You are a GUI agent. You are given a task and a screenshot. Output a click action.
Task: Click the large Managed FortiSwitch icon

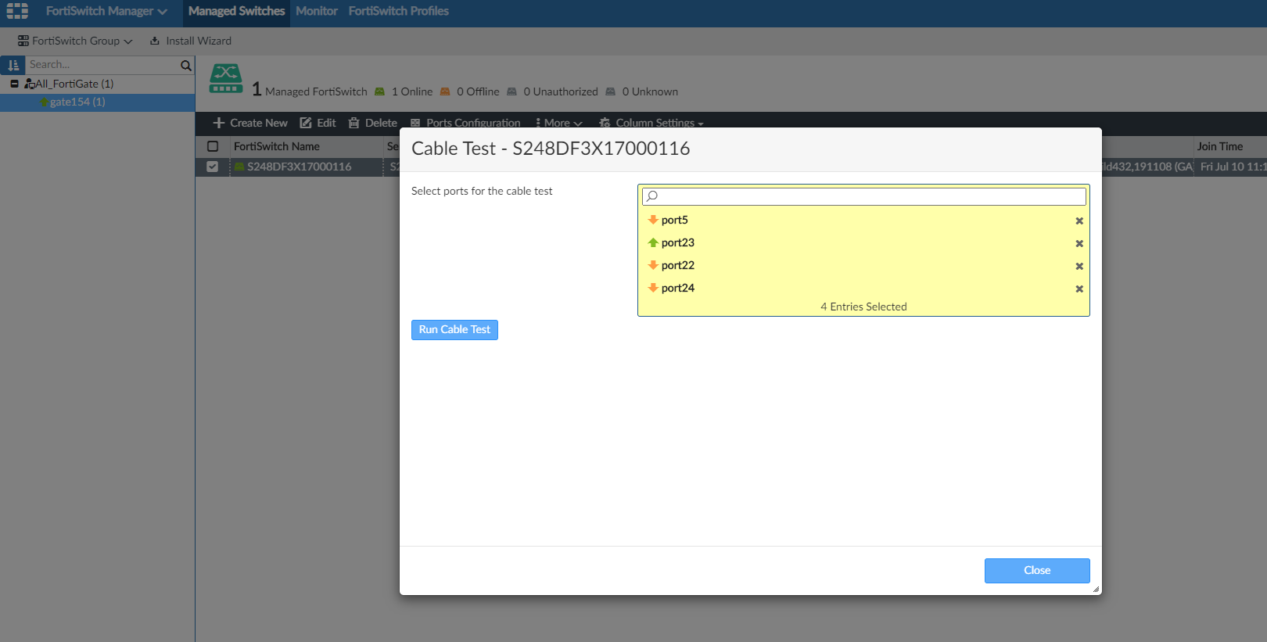click(x=226, y=78)
